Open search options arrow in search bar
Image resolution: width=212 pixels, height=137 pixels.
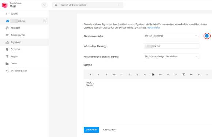coord(118,5)
